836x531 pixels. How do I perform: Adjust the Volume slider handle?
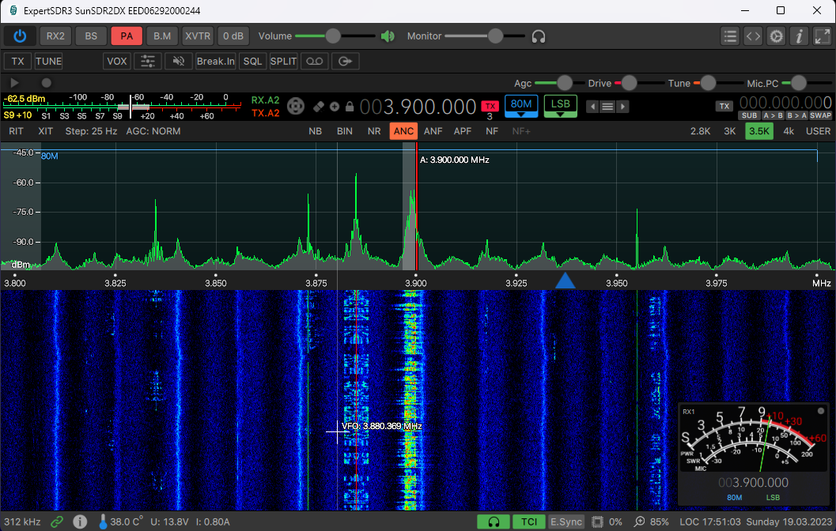pyautogui.click(x=333, y=36)
